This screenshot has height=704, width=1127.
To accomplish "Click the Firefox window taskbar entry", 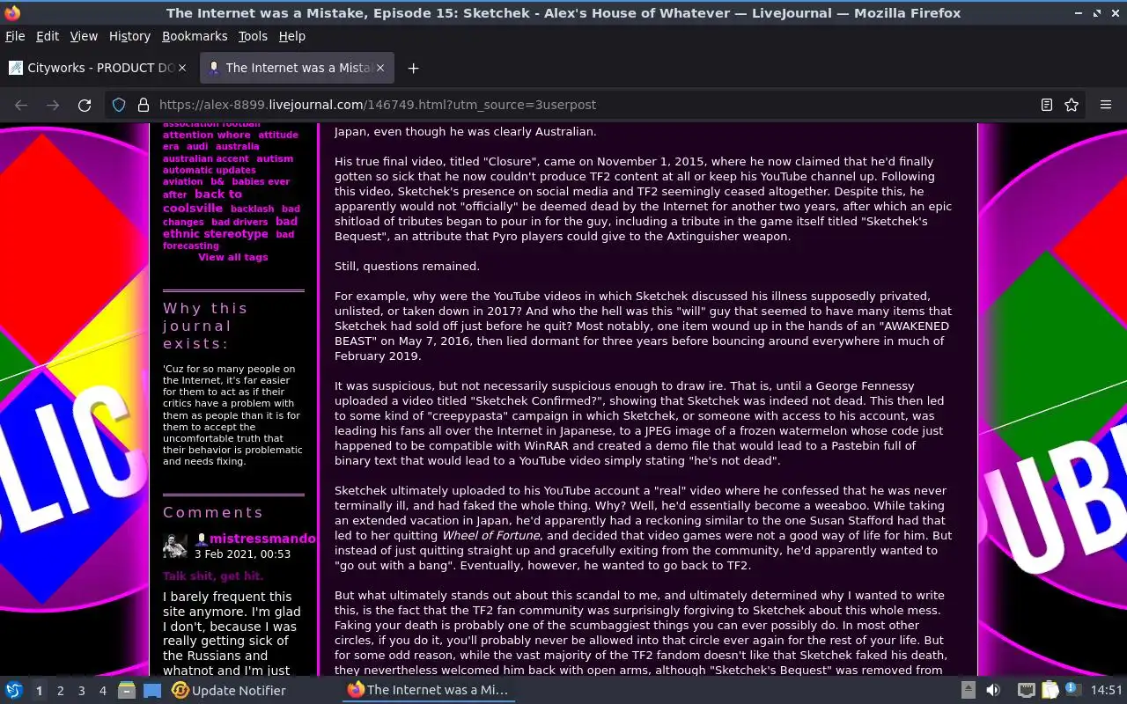I will pos(428,690).
